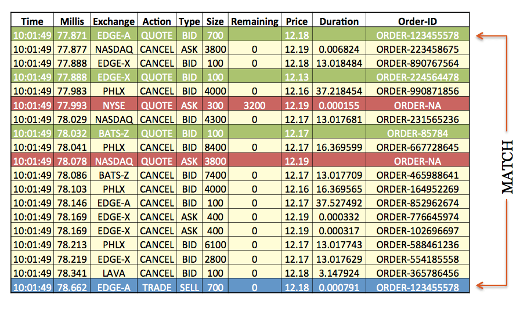This screenshot has height=319, width=520.
Task: Select Millis value 78.041
Action: [72, 147]
